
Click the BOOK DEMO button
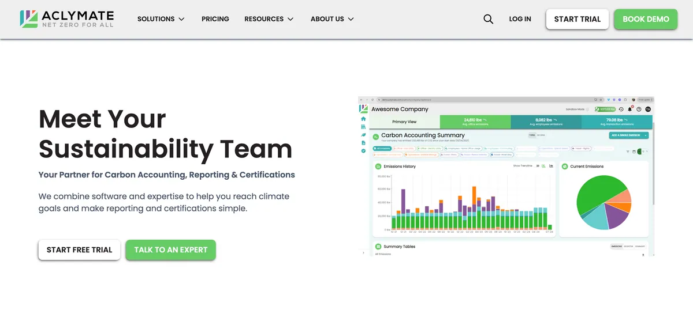646,19
